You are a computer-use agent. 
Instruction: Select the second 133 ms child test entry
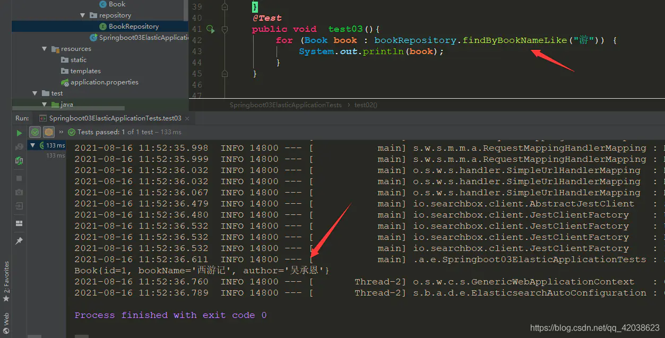tap(55, 155)
